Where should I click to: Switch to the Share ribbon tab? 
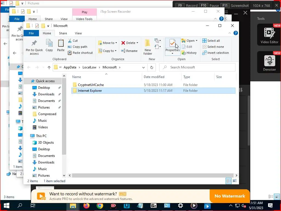(x=63, y=33)
